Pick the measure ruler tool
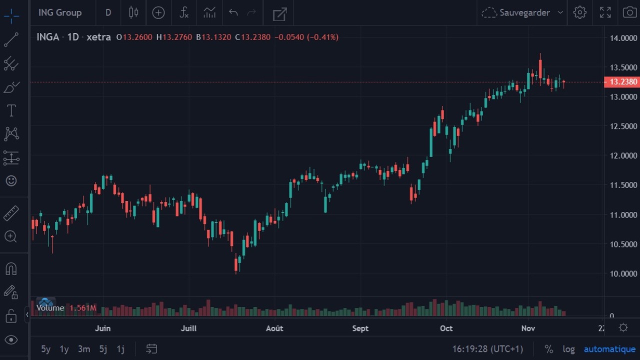This screenshot has height=360, width=640. 11,213
